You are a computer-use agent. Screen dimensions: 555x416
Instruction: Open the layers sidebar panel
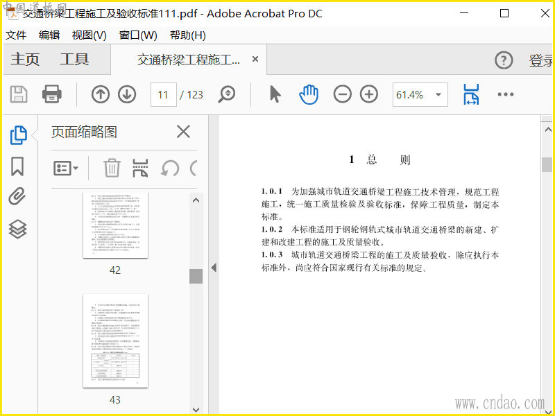18,229
